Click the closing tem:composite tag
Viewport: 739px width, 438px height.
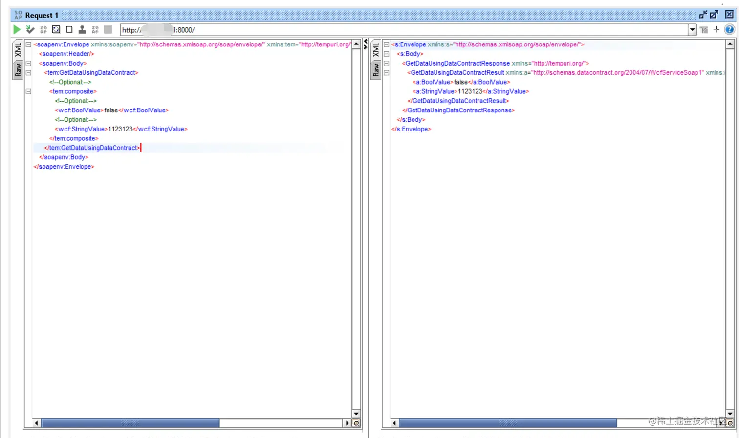point(74,138)
